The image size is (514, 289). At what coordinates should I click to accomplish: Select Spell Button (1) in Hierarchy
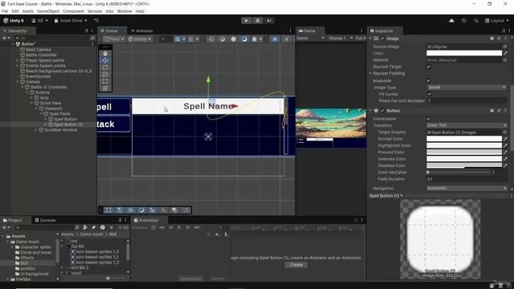click(x=68, y=124)
